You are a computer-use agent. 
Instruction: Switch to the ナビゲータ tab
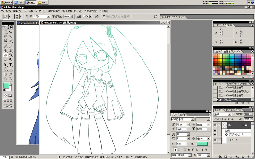(220, 25)
